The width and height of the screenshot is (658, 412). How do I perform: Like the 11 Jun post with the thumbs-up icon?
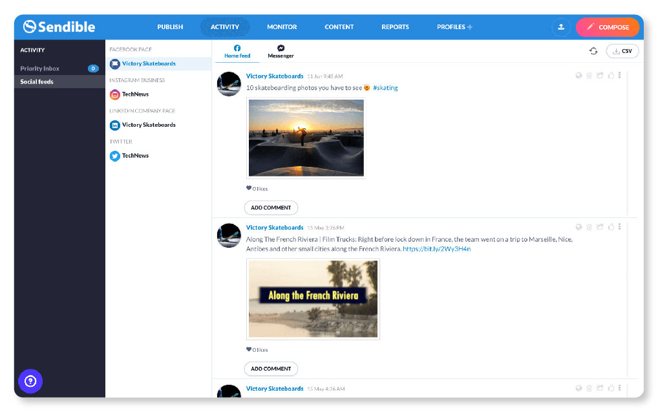(x=611, y=76)
